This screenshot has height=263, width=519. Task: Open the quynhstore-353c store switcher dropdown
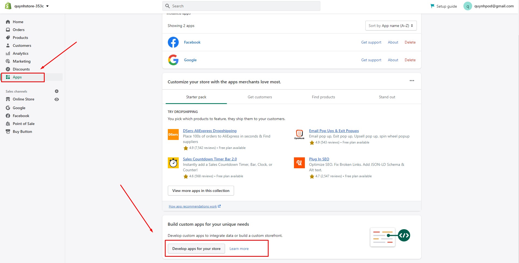pyautogui.click(x=32, y=6)
